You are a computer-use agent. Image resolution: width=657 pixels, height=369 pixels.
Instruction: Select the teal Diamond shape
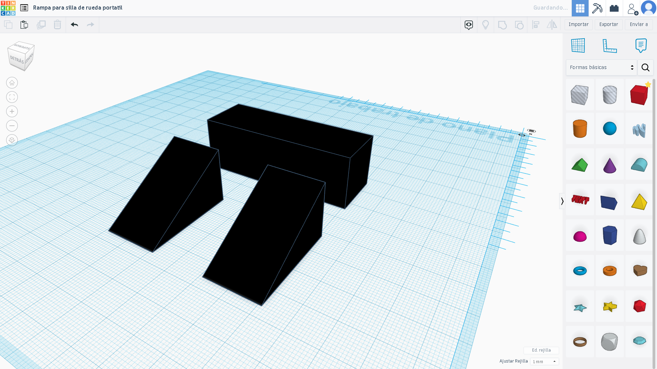(639, 341)
